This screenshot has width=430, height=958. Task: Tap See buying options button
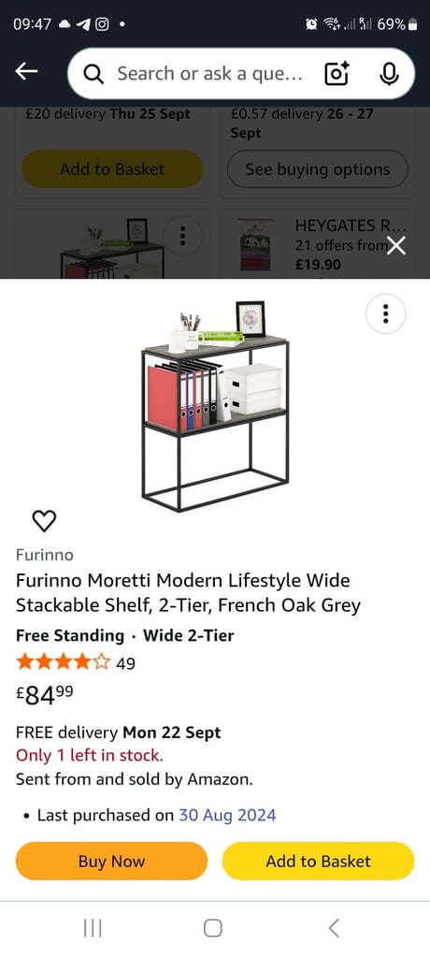[317, 168]
